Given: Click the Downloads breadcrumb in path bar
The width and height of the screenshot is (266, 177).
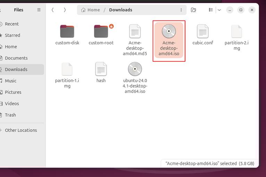Looking at the screenshot, I should pyautogui.click(x=120, y=10).
